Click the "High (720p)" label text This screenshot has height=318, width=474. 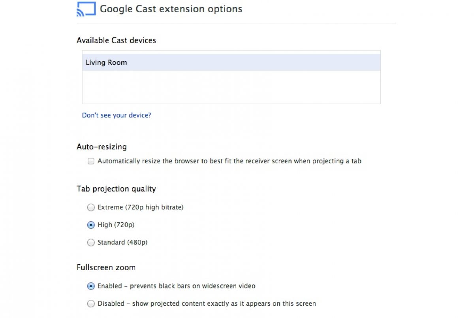[116, 225]
